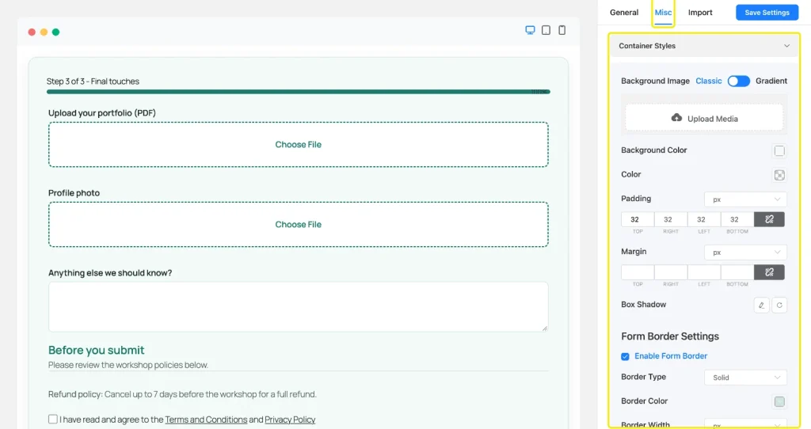The image size is (811, 429).
Task: Open the Background Color swatch
Action: (779, 150)
